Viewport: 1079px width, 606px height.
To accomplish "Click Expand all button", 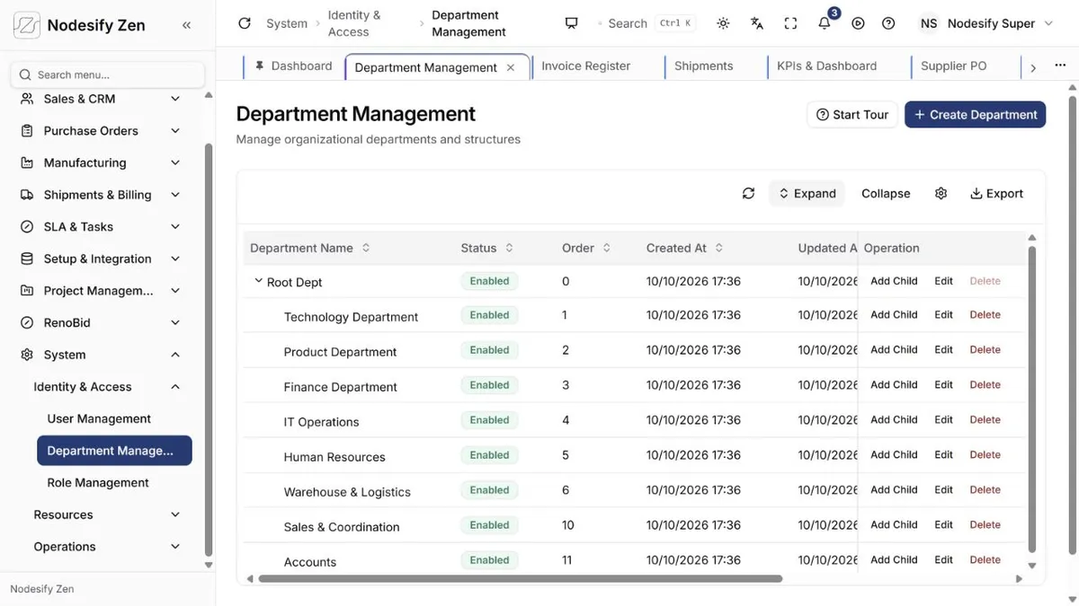I will click(807, 193).
